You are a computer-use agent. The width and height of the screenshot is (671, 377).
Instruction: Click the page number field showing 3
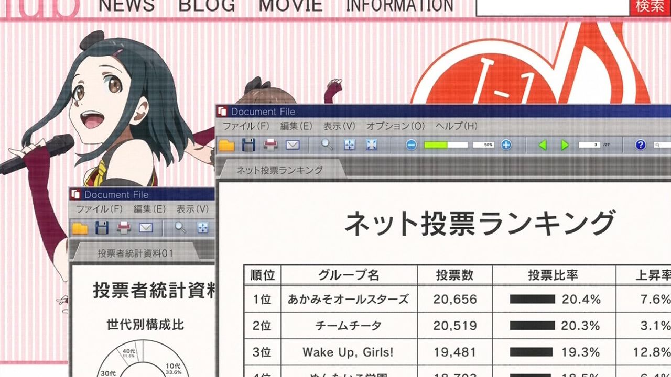pyautogui.click(x=590, y=145)
